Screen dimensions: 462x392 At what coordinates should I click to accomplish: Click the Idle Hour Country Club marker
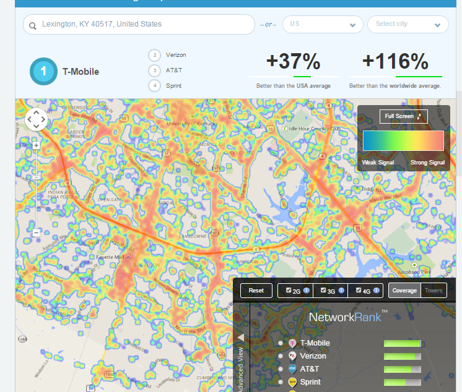pos(285,129)
